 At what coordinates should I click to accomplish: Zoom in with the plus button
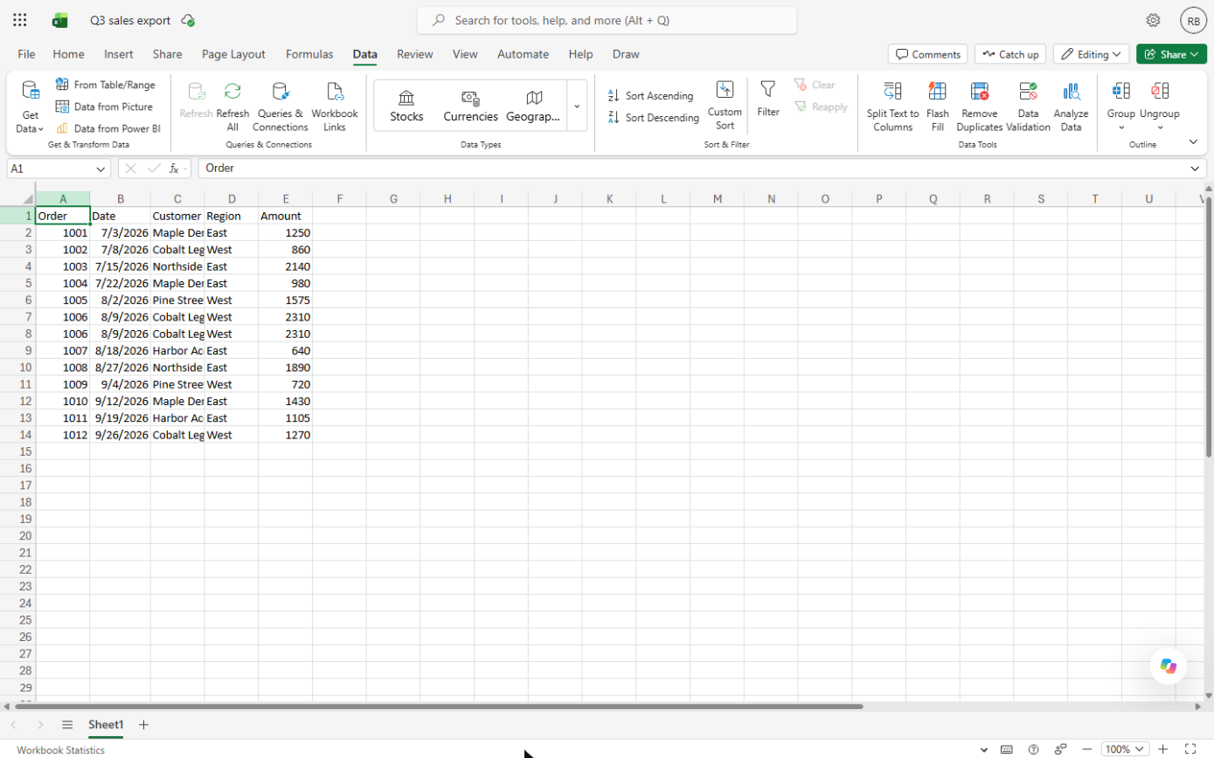click(1163, 749)
